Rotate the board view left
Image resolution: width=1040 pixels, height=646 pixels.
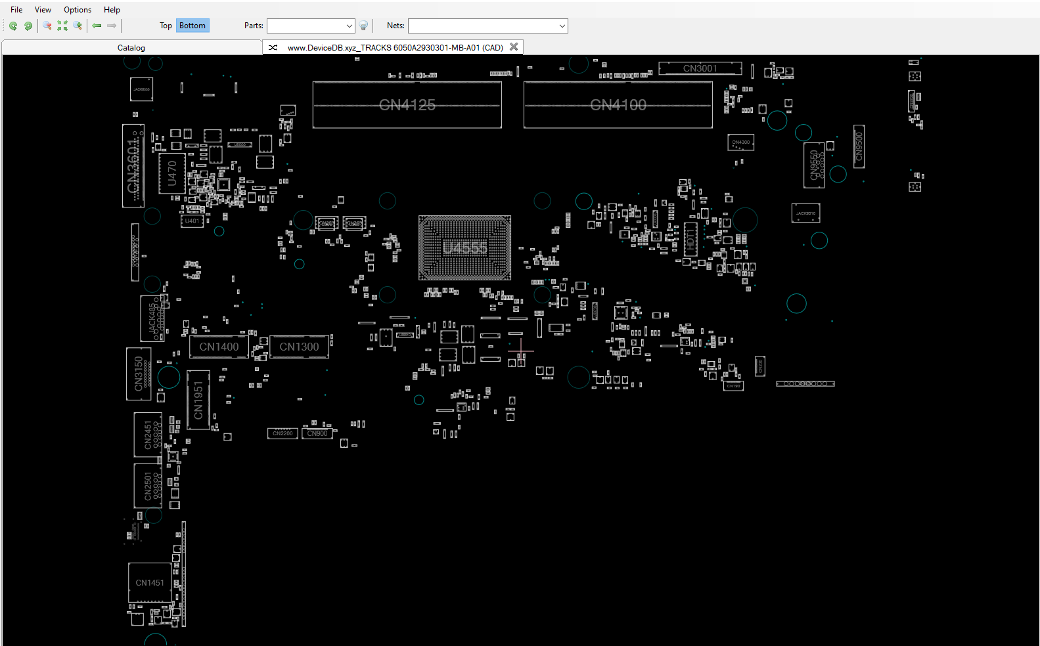tap(13, 26)
